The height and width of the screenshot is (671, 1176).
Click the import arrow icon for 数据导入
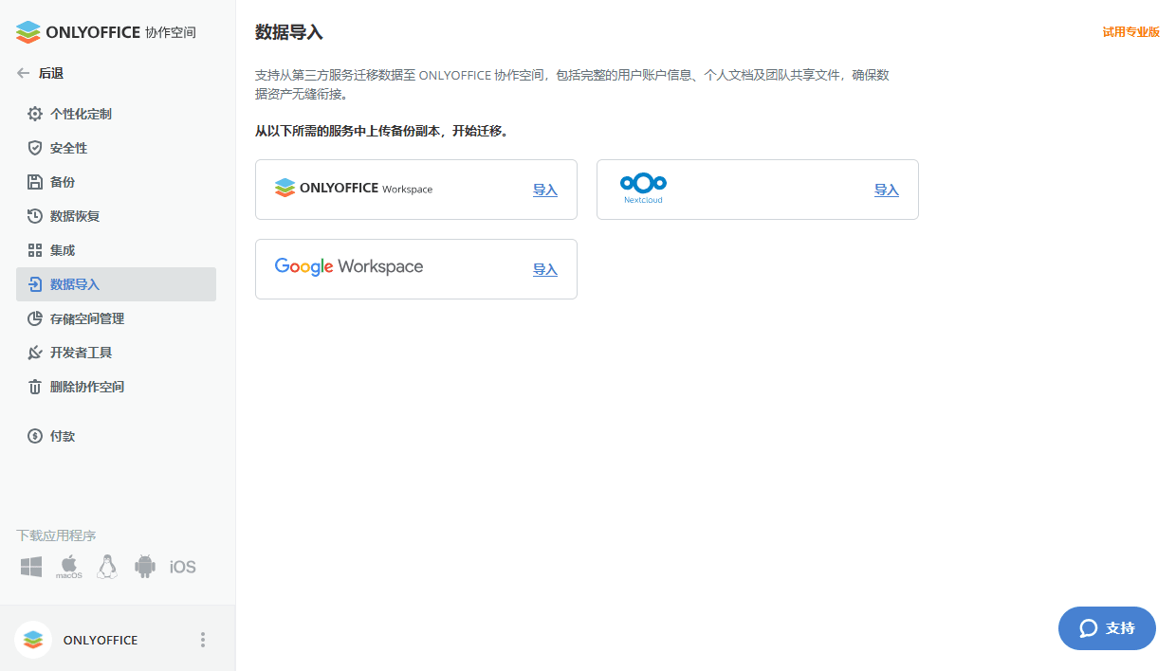35,284
